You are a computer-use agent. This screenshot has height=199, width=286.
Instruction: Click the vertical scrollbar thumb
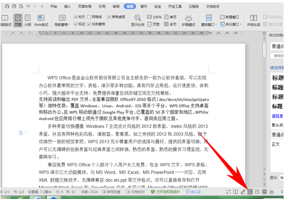264,50
